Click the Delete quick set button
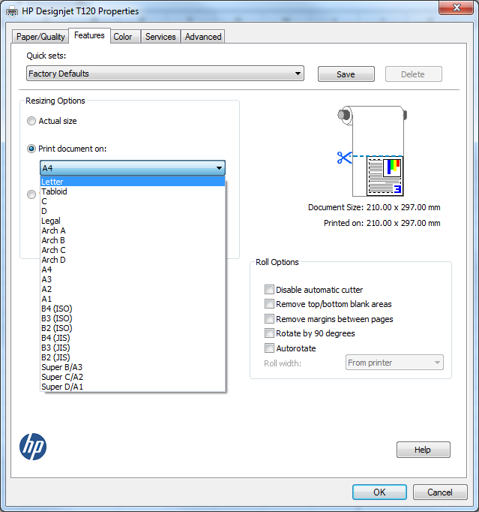The width and height of the screenshot is (479, 512). tap(413, 74)
